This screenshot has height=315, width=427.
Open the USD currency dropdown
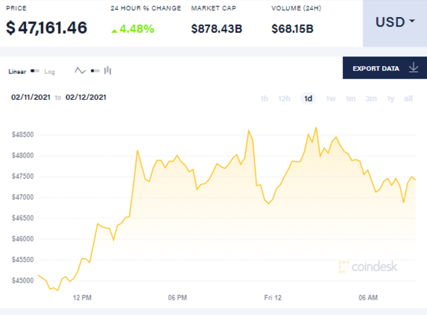[395, 23]
